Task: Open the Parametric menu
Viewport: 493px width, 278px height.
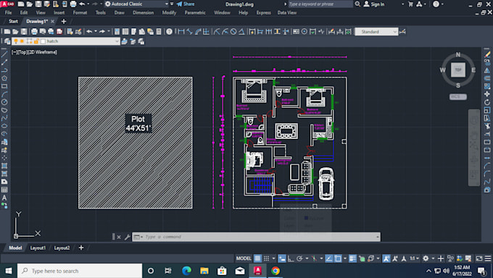Action: 195,12
